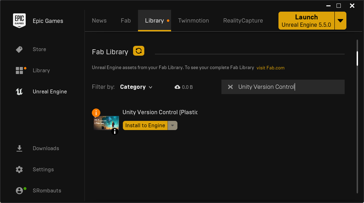This screenshot has height=203, width=364.
Task: Refresh the Fab Library
Action: [x=139, y=51]
